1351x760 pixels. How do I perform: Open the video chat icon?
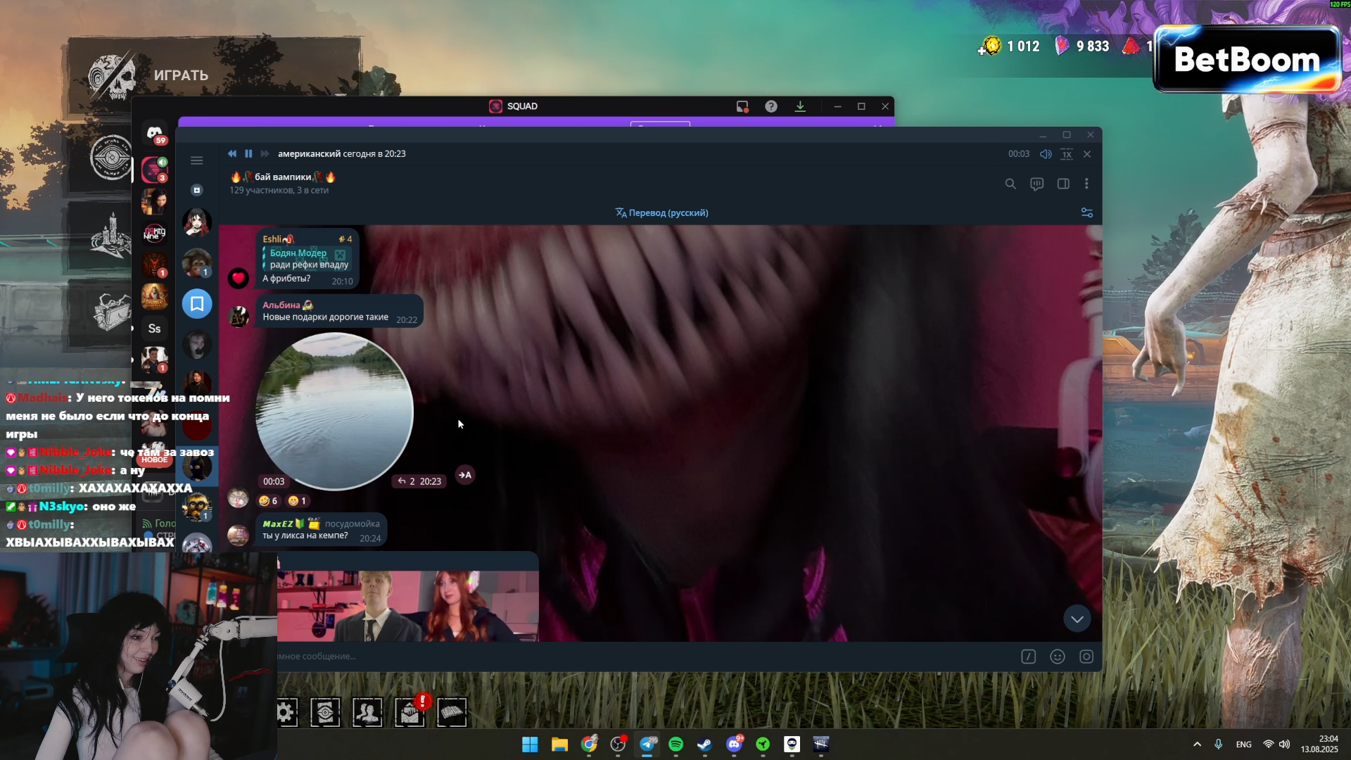point(1036,184)
